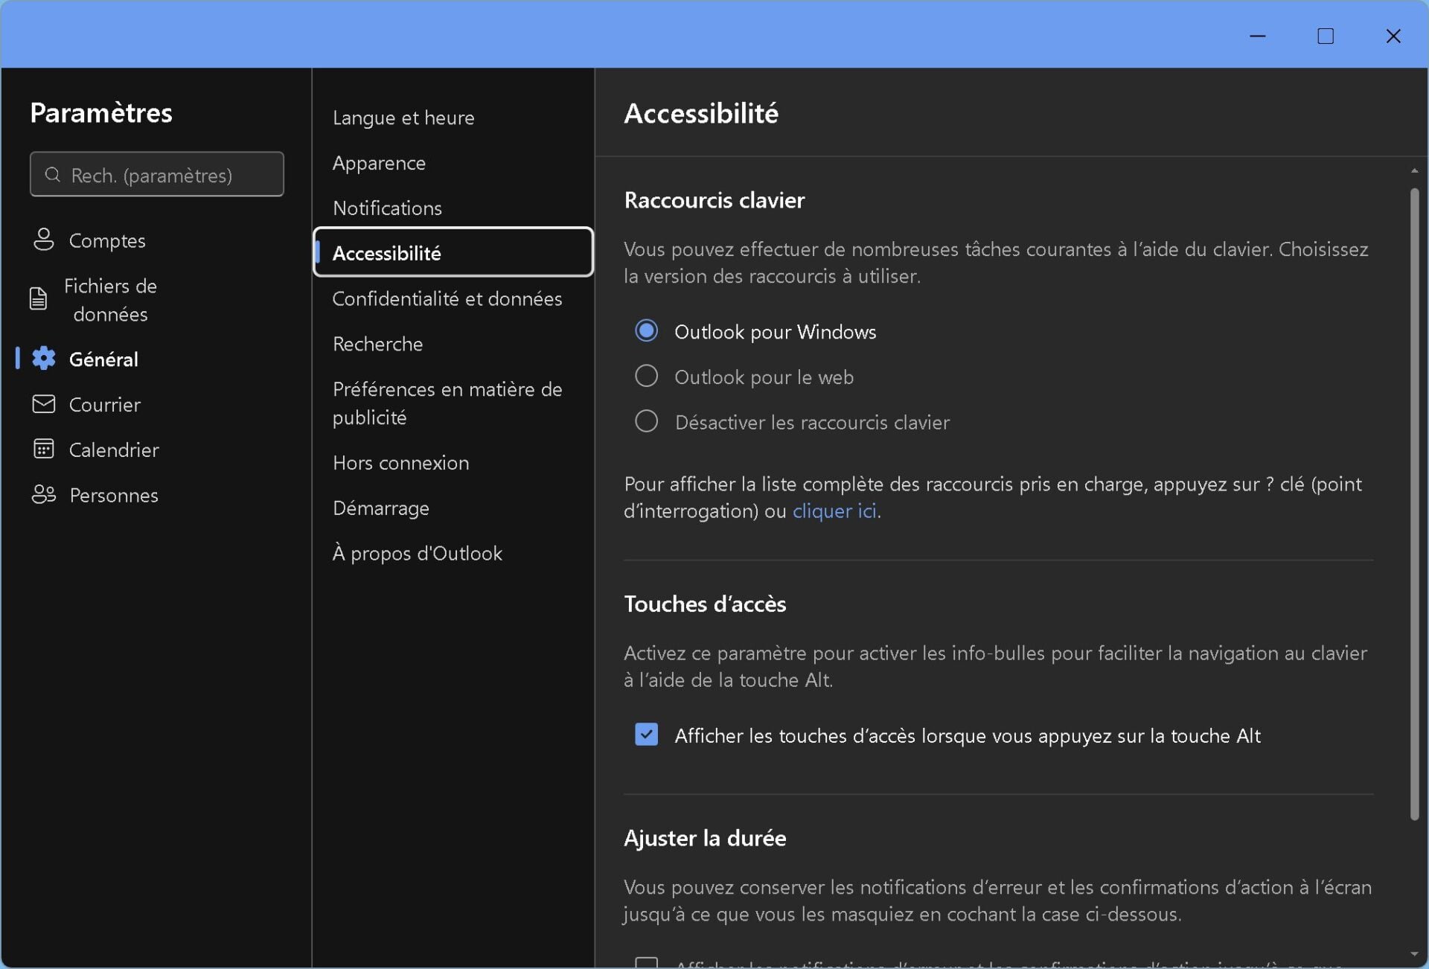Screen dimensions: 1429x969
Task: Click the 'cliquer ici' shortcuts link
Action: pyautogui.click(x=834, y=511)
